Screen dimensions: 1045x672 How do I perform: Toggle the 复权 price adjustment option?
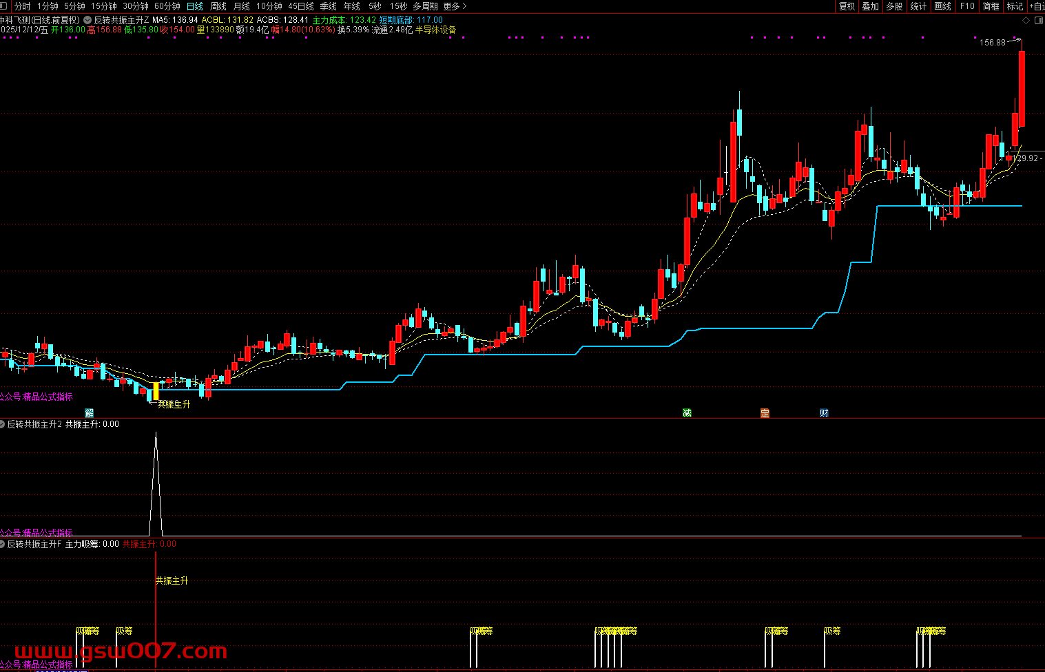(847, 6)
